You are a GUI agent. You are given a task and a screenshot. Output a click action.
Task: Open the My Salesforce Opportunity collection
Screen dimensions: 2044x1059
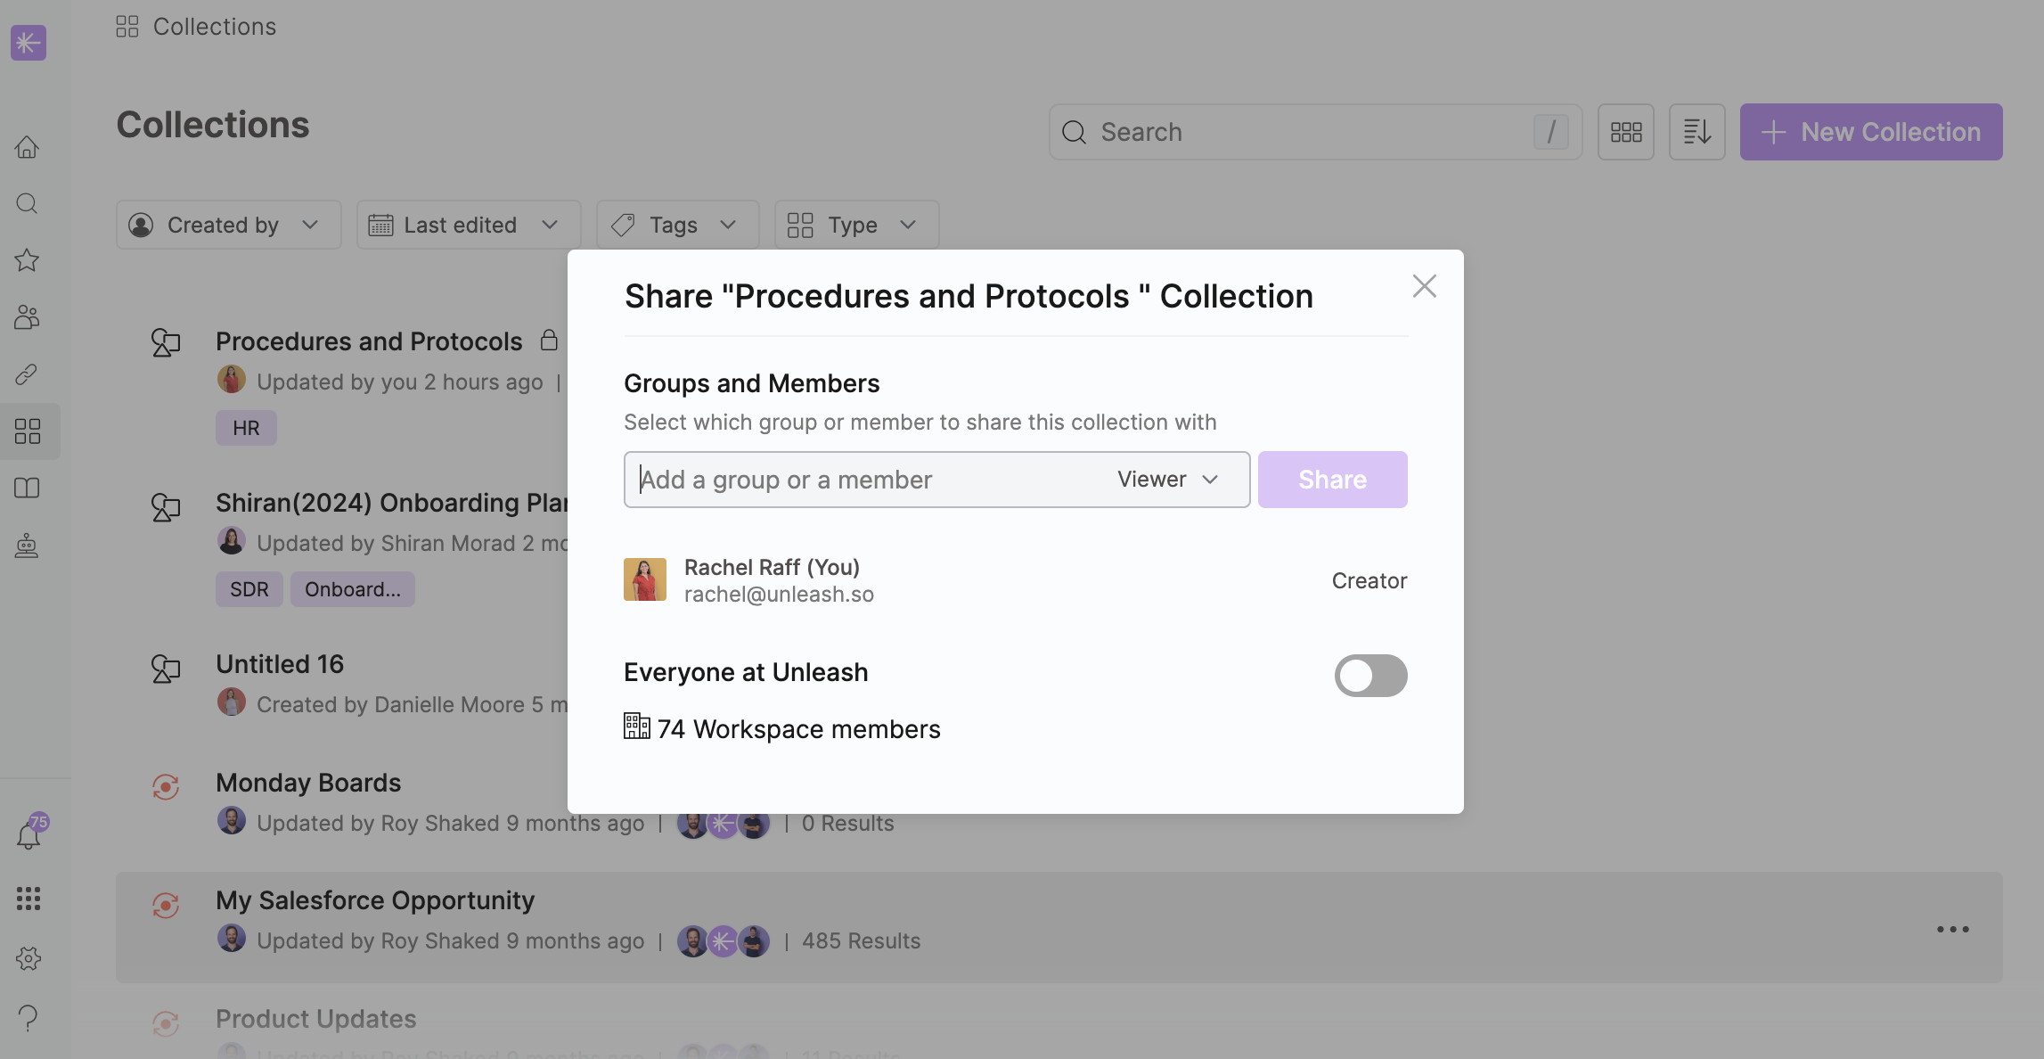[375, 900]
